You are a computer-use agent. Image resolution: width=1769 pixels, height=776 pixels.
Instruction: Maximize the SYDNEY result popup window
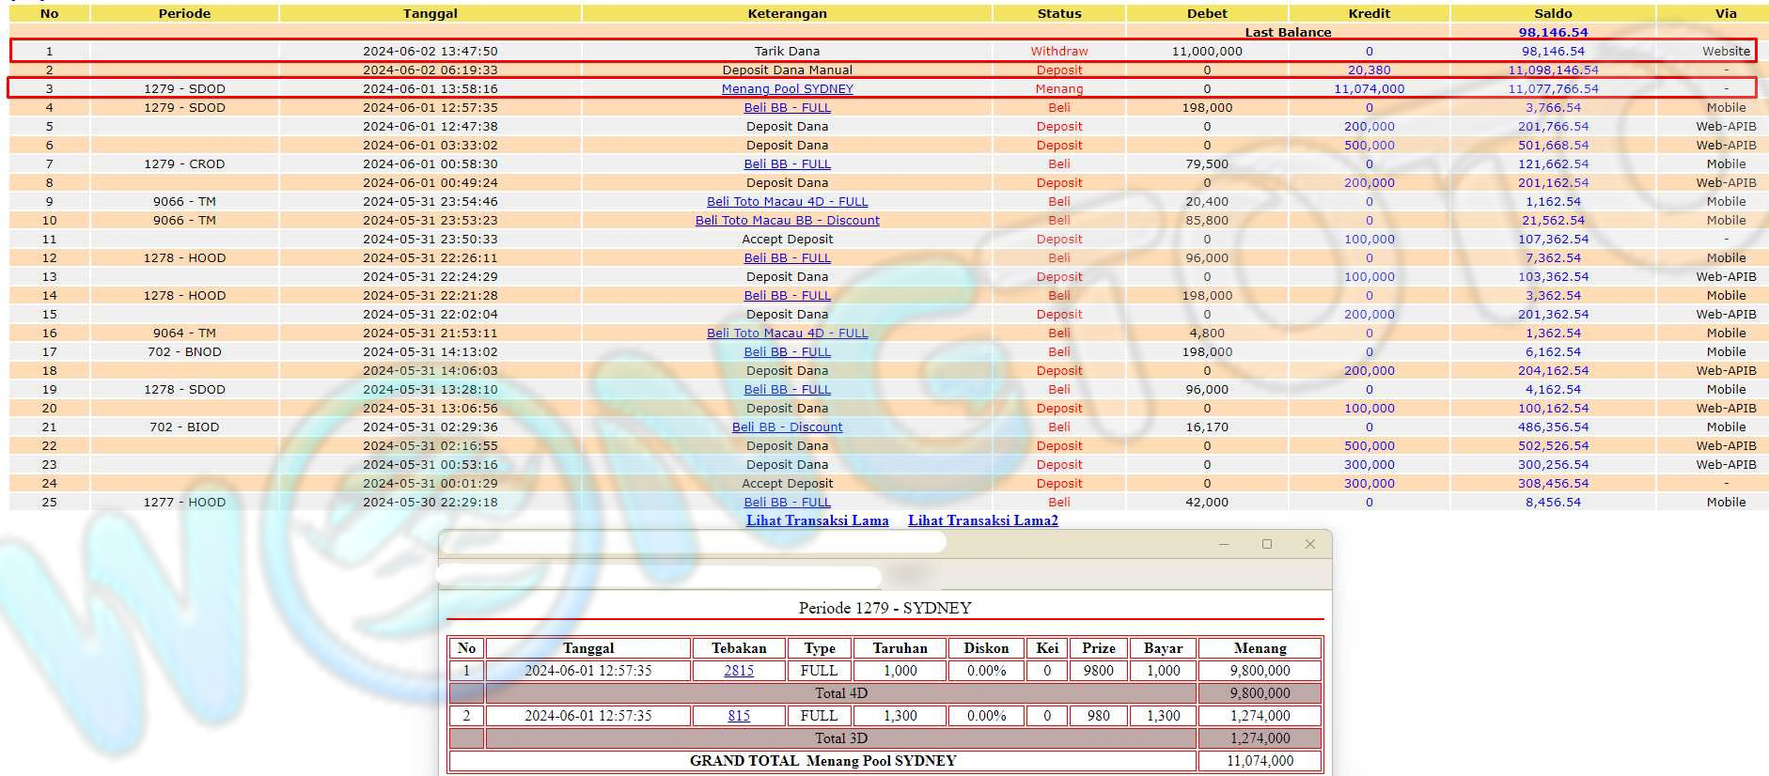click(1266, 544)
